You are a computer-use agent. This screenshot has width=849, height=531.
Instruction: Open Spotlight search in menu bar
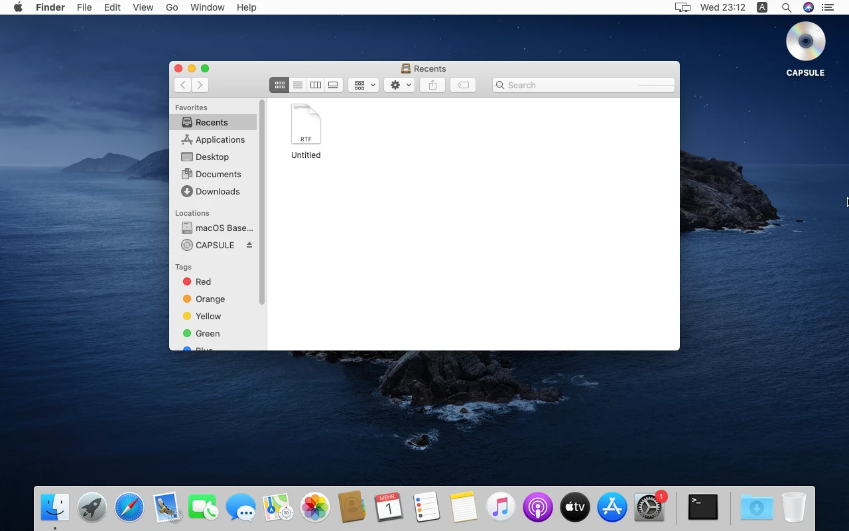pyautogui.click(x=786, y=7)
